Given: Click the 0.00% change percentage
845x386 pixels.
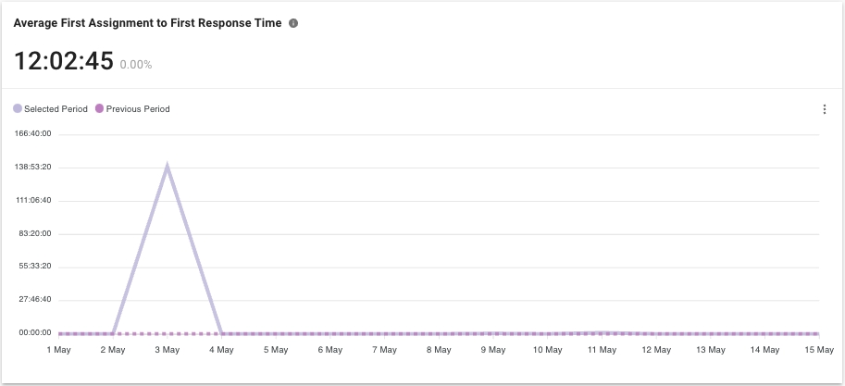Looking at the screenshot, I should coord(136,65).
